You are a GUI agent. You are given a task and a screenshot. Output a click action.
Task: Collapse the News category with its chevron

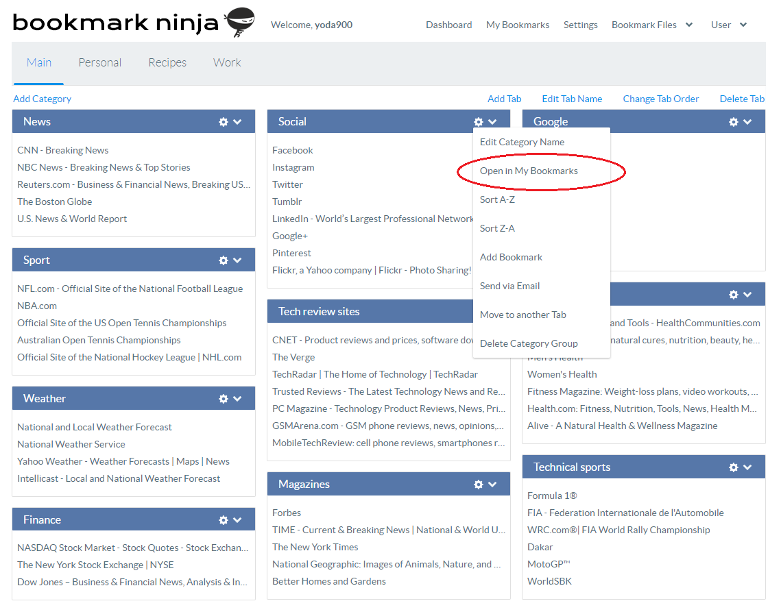pyautogui.click(x=236, y=121)
